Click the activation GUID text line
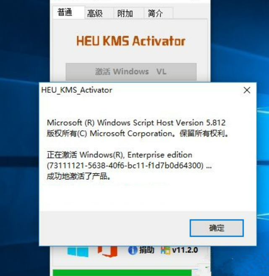This screenshot has height=276, width=269. [x=129, y=166]
